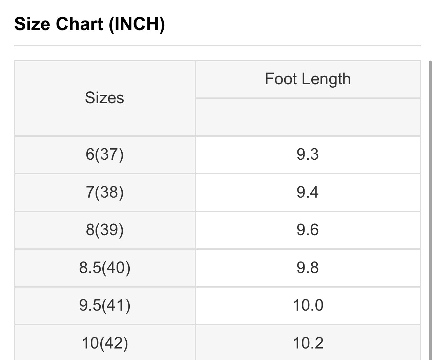The height and width of the screenshot is (360, 435).
Task: Click the empty cell below Foot Length
Action: pyautogui.click(x=308, y=117)
